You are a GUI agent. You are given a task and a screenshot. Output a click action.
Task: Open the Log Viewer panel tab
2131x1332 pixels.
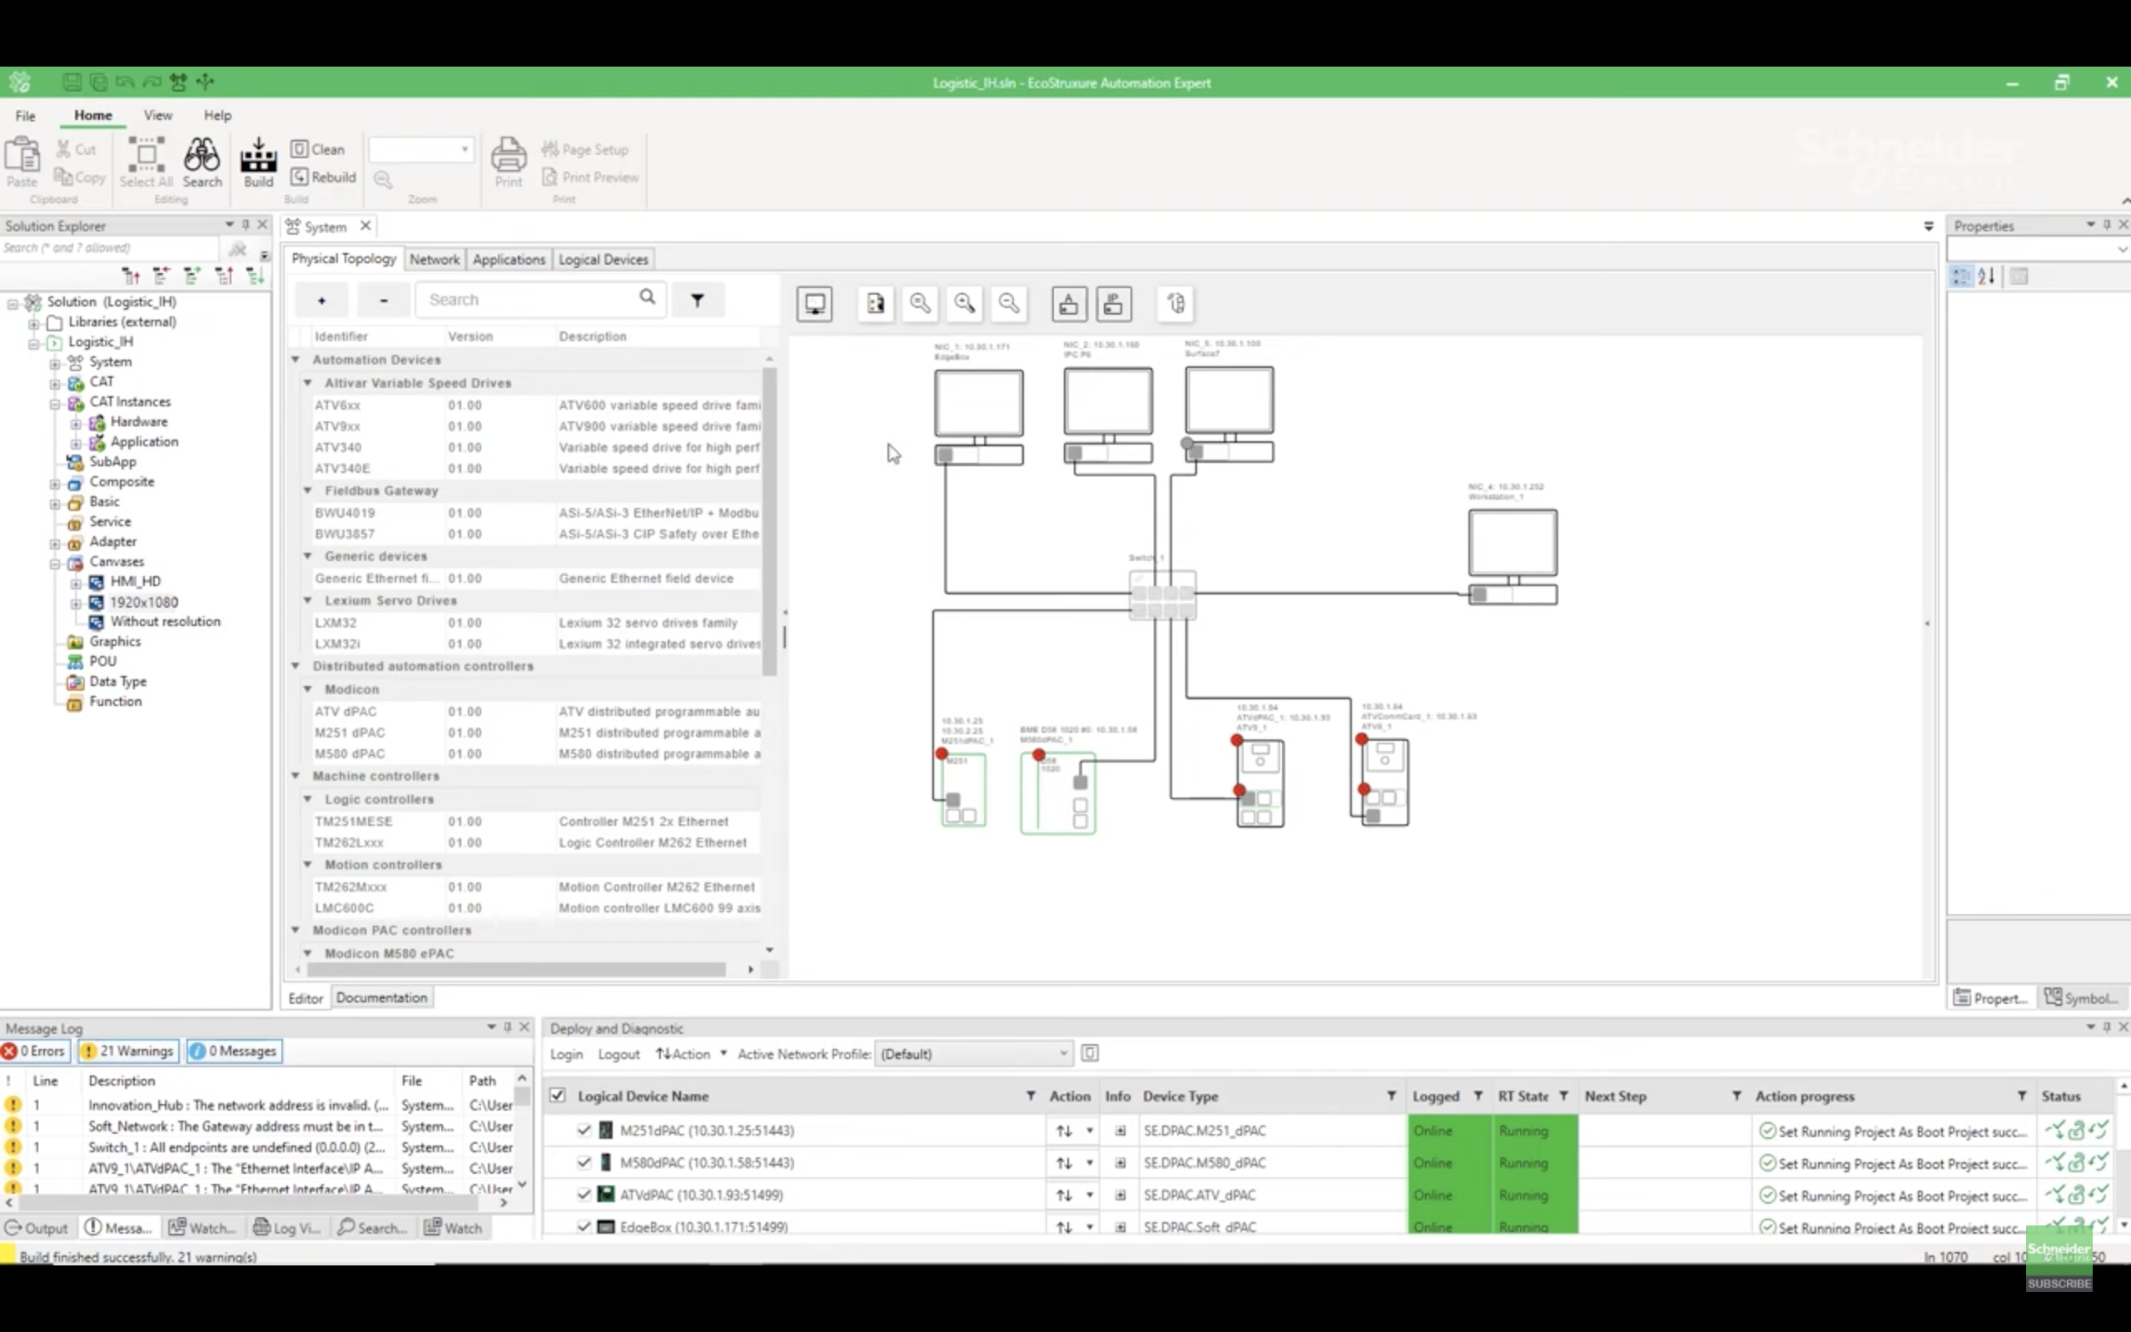pyautogui.click(x=286, y=1227)
